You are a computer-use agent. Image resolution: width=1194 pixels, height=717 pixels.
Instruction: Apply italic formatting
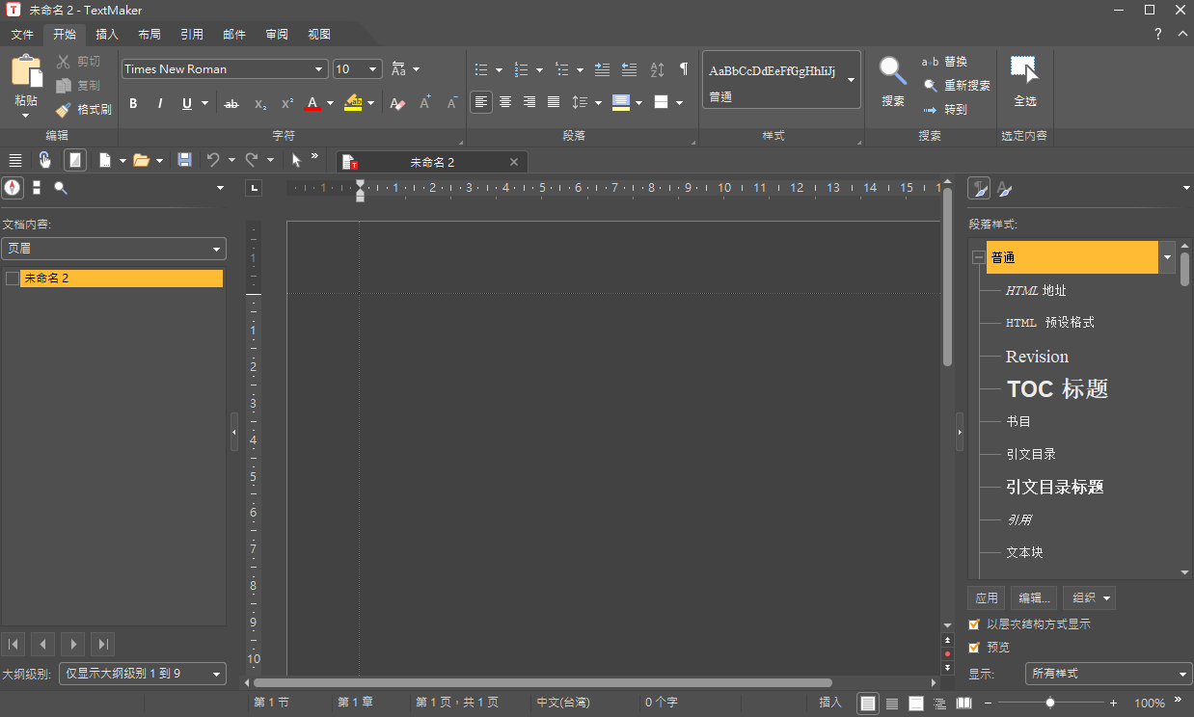pyautogui.click(x=159, y=103)
